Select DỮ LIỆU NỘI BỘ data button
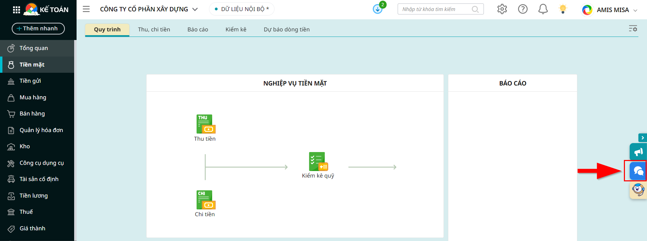Image resolution: width=647 pixels, height=241 pixels. 242,9
